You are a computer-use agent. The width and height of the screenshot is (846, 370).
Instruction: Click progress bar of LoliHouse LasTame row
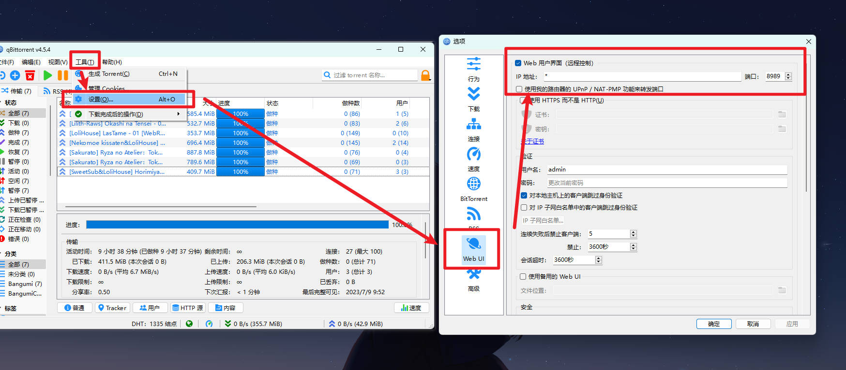coord(241,133)
